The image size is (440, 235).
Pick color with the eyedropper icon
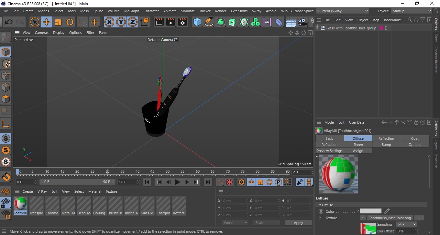[387, 211]
